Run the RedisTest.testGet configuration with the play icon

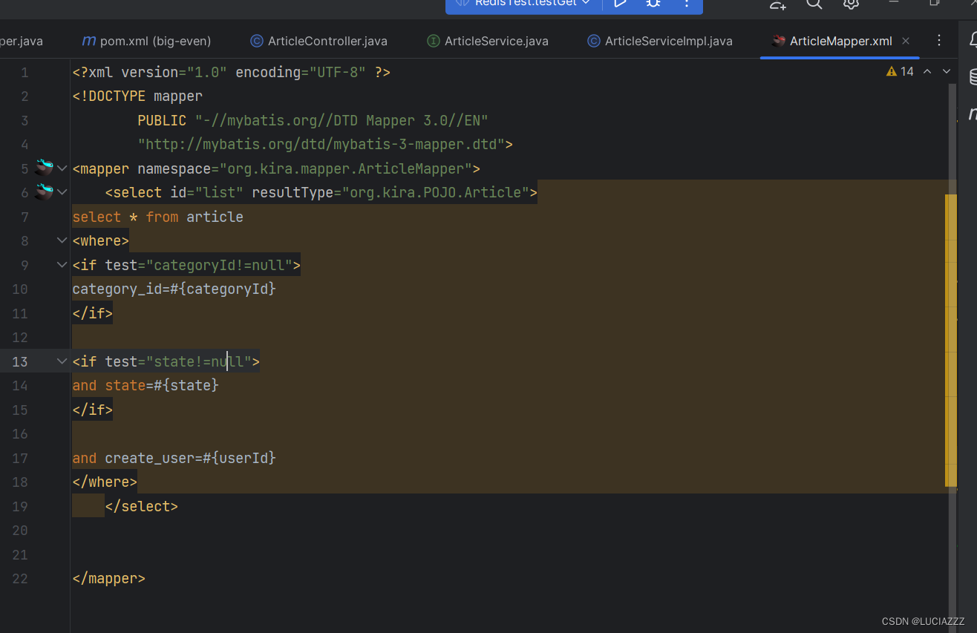tap(621, 4)
